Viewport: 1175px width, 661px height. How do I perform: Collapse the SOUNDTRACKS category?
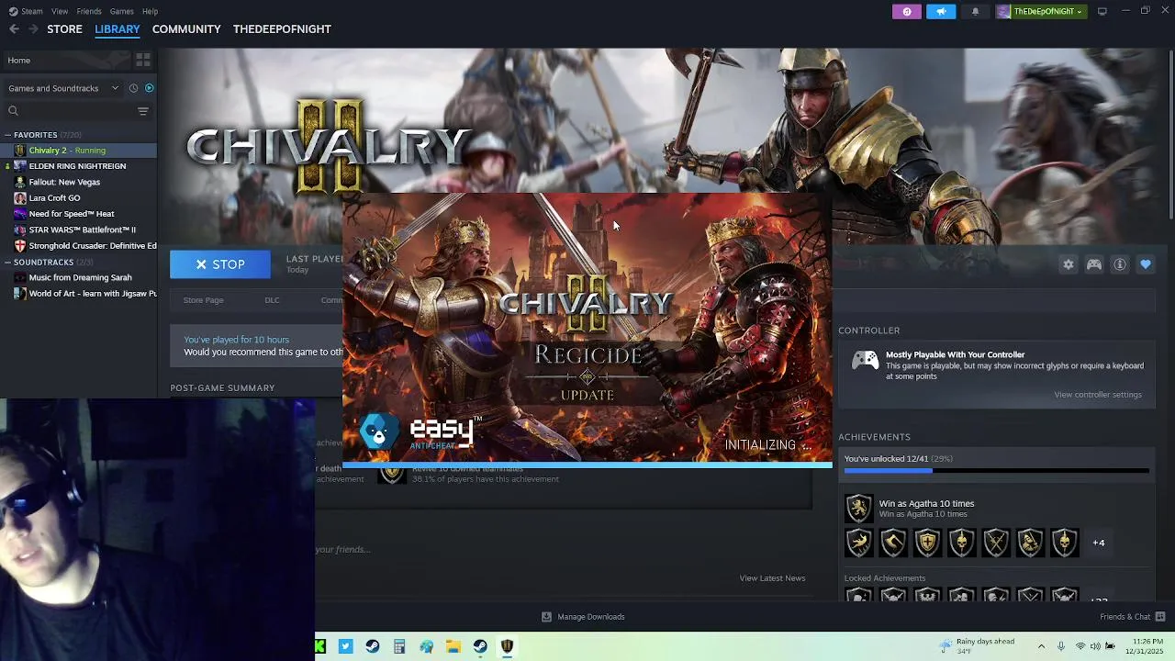[x=7, y=263]
